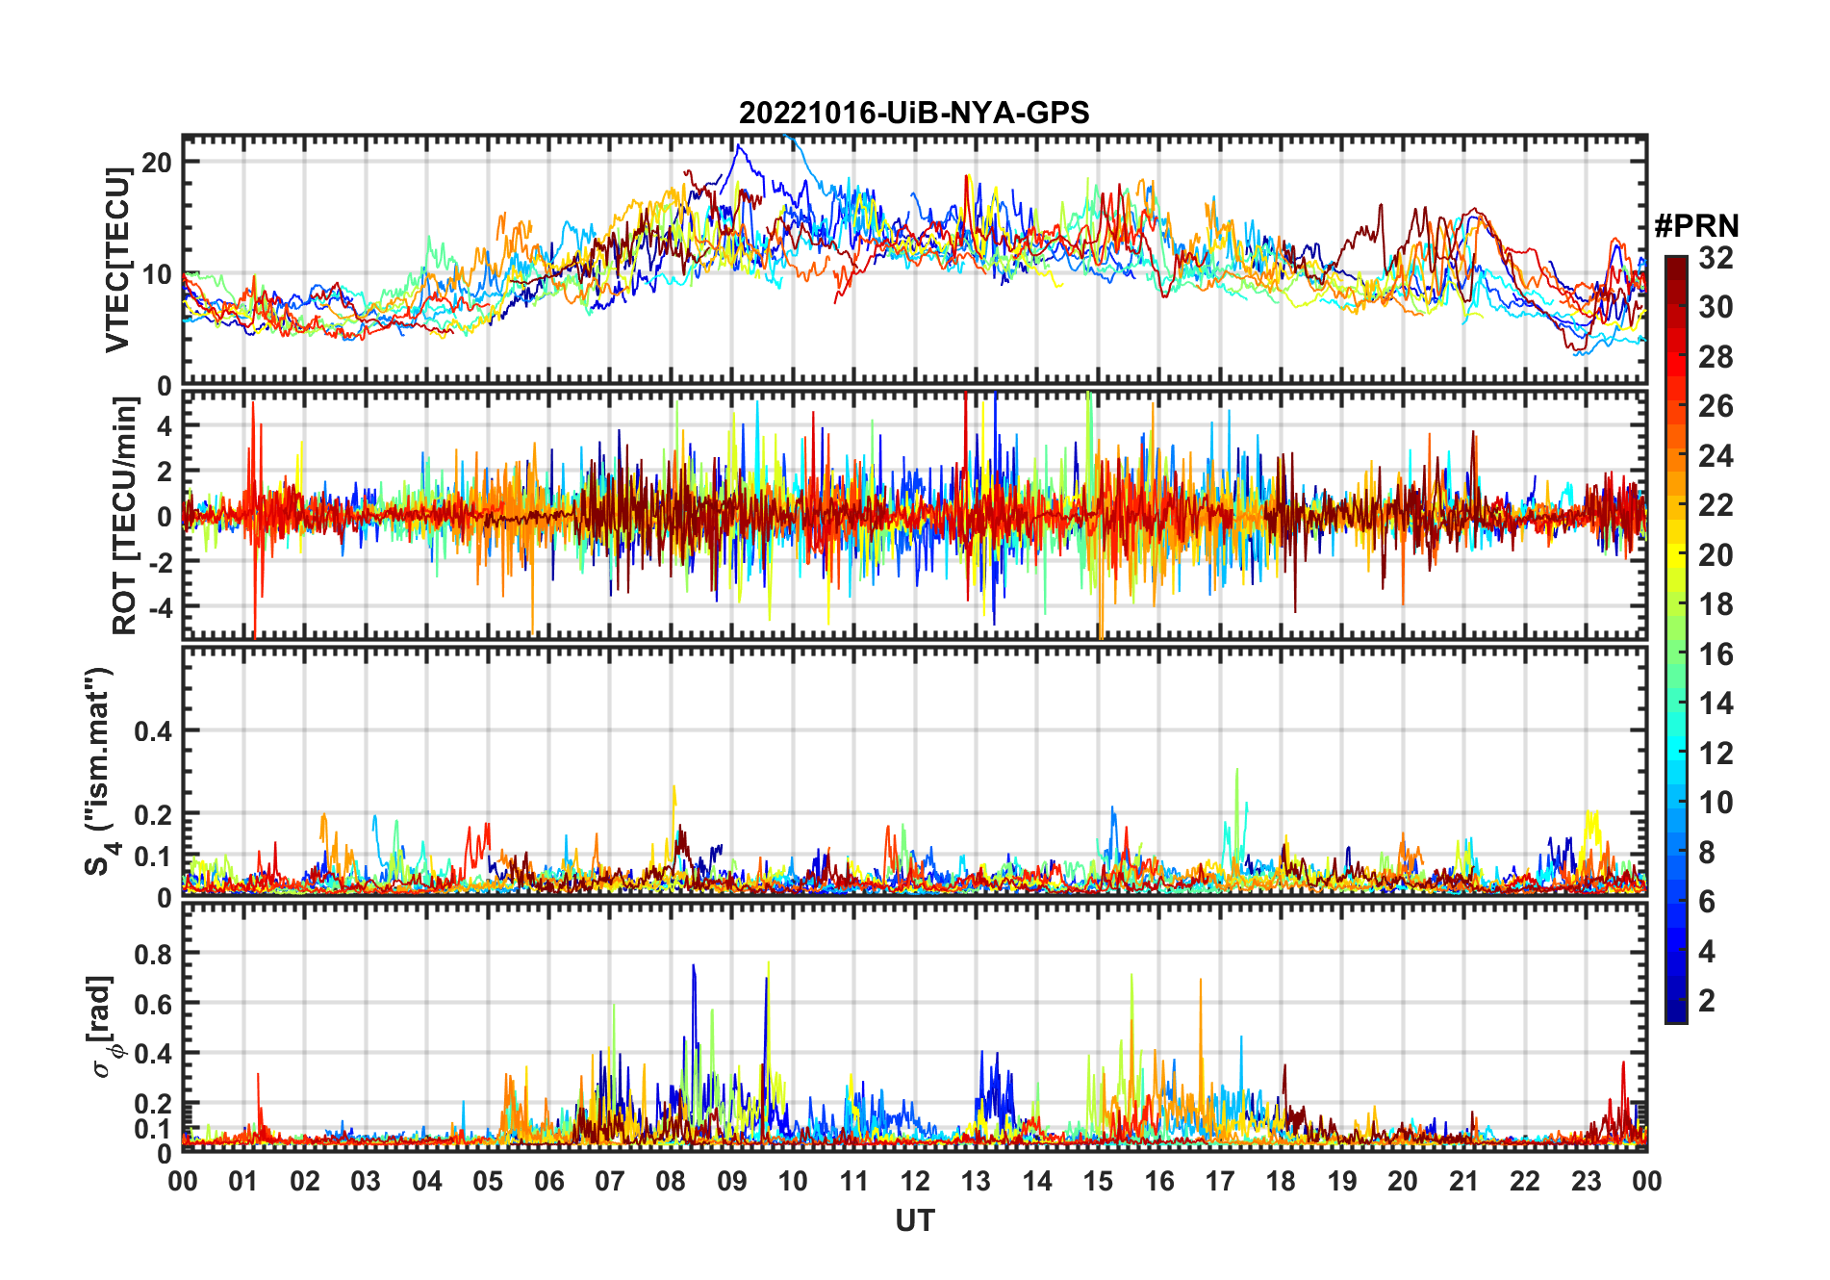1830x1280 pixels.
Task: Click the UT x-axis label
Action: [915, 1220]
